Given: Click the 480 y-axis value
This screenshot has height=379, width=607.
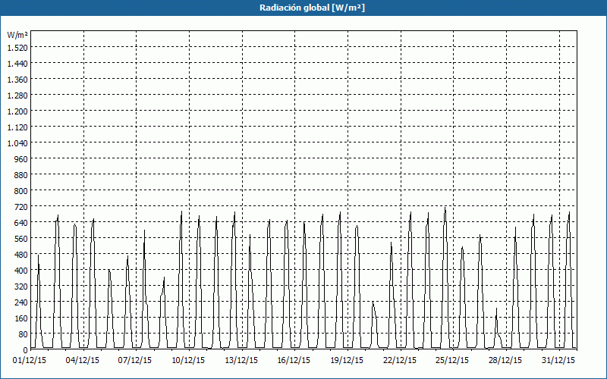Looking at the screenshot, I should click(21, 255).
